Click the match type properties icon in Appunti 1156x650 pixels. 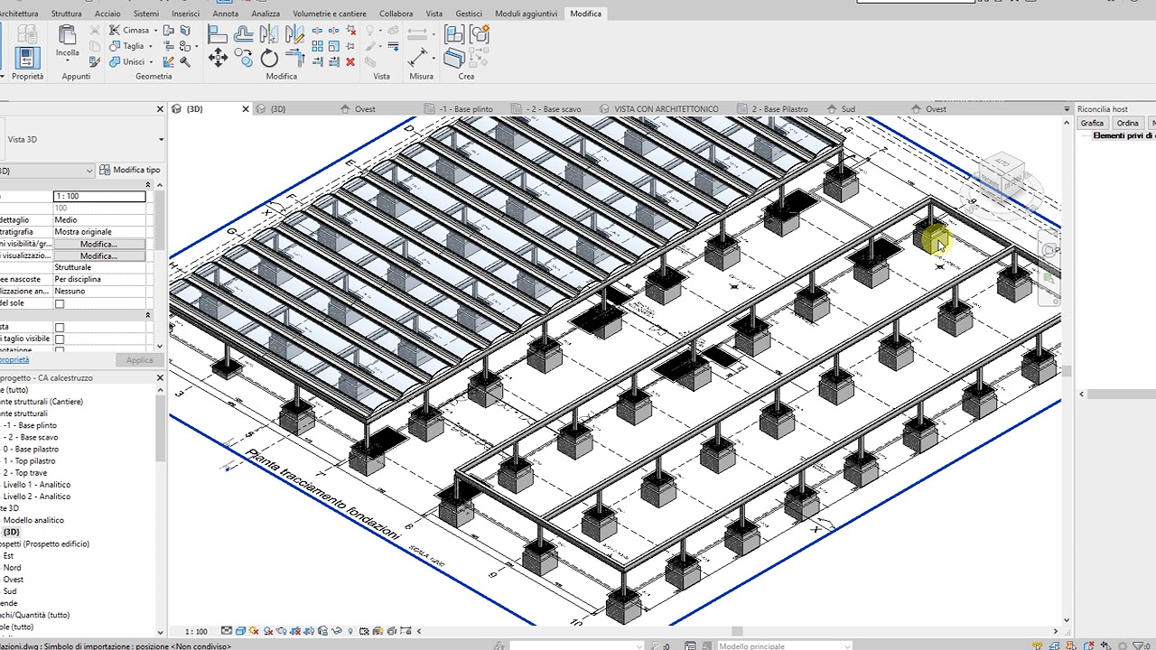(x=95, y=61)
